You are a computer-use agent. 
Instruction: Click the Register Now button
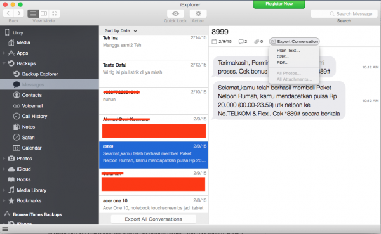tap(279, 4)
